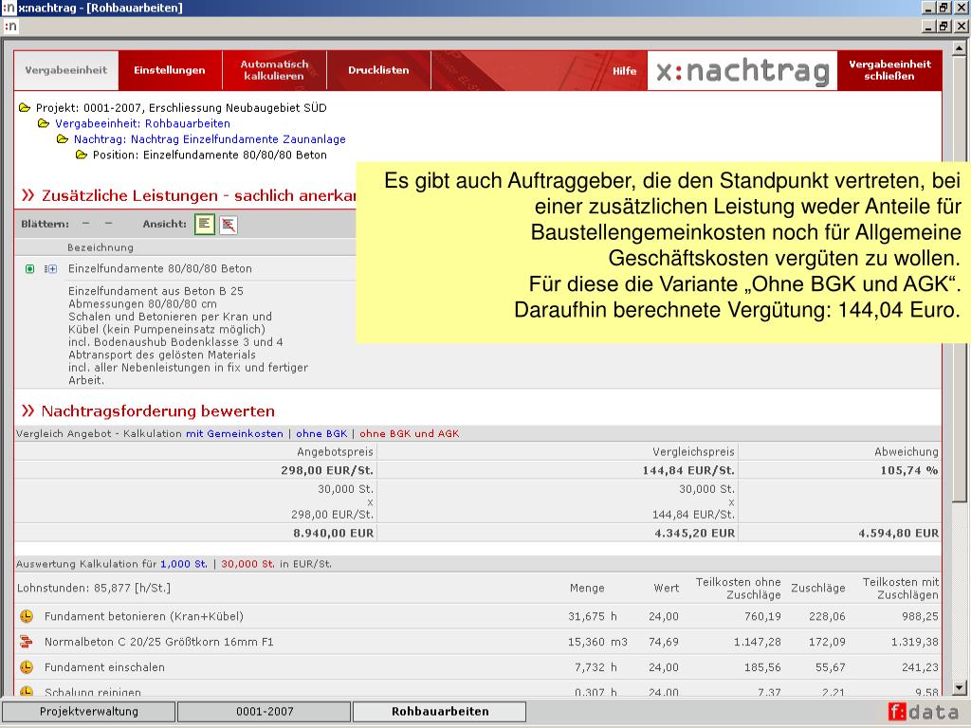Open link Nachtrag Einzelfundamente Zaunanlage
Screen dimensions: 971x728
coord(210,139)
